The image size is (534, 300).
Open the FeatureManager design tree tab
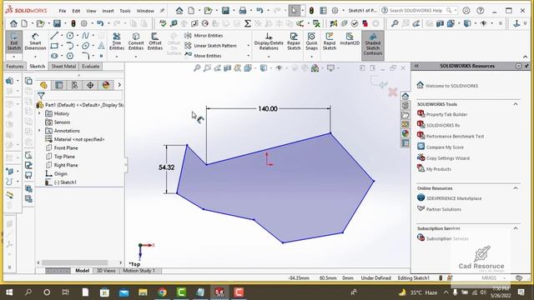[43, 85]
